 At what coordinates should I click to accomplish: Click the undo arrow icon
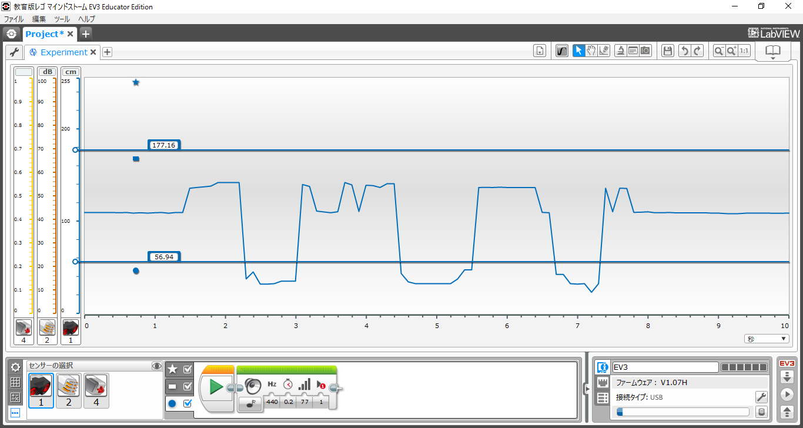coord(684,51)
